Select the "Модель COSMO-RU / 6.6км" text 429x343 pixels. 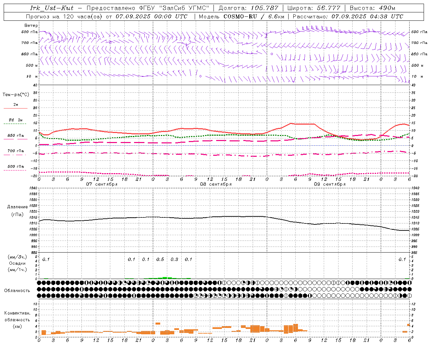[242, 16]
